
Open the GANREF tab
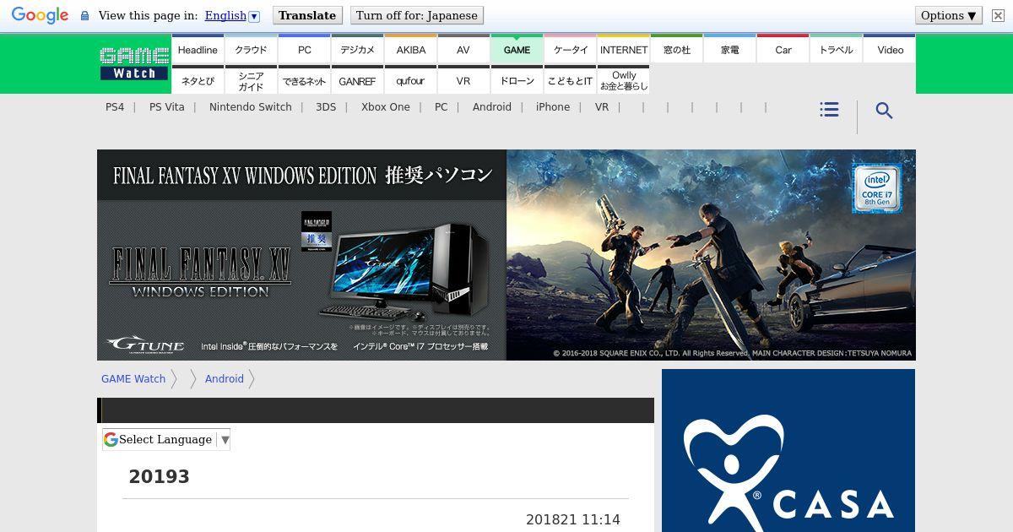[357, 80]
